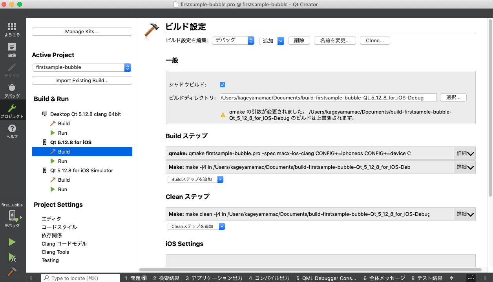Open 6 全体メッセージ tab
Screen dimensions: 493x282
pos(384,278)
